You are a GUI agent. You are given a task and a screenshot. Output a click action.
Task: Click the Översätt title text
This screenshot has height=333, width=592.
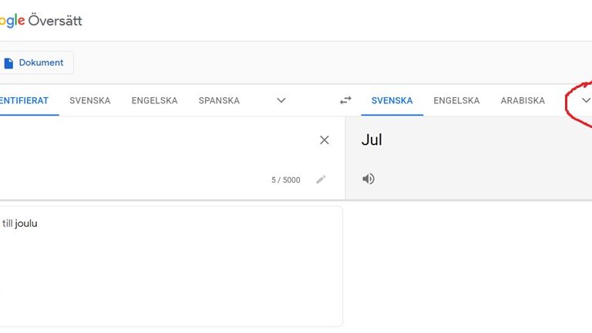[x=55, y=20]
